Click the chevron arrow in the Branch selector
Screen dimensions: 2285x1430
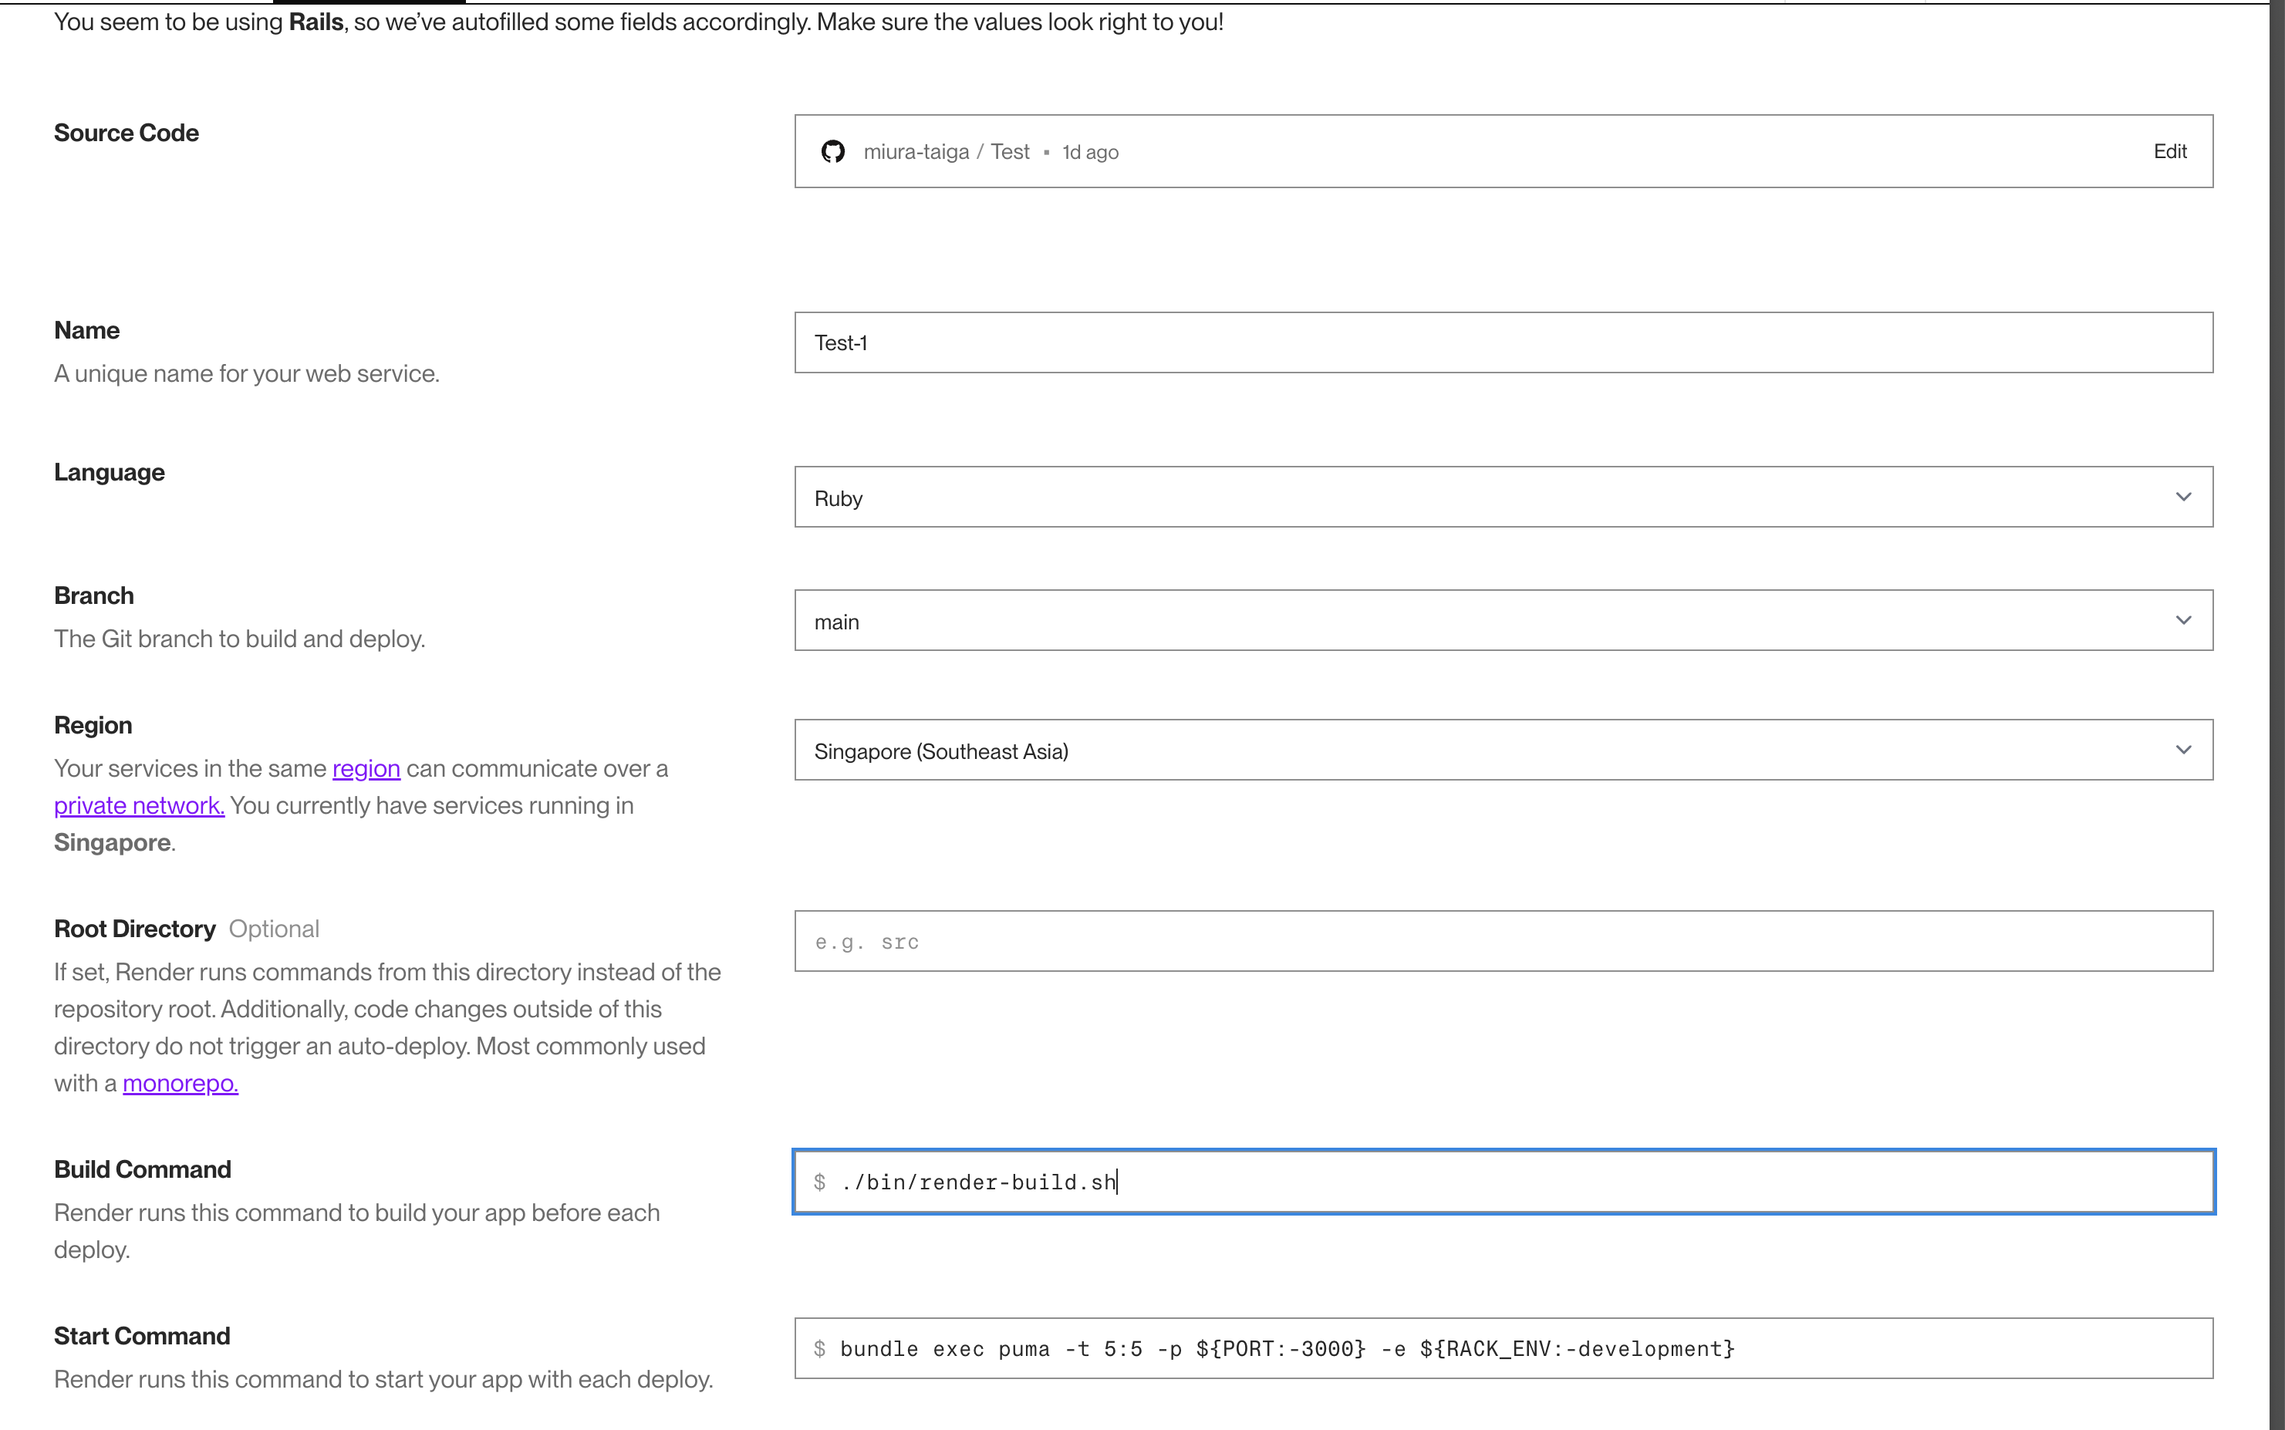pos(2183,622)
